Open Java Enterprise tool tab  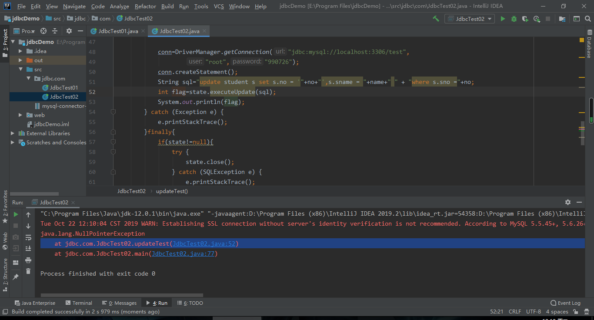click(35, 303)
